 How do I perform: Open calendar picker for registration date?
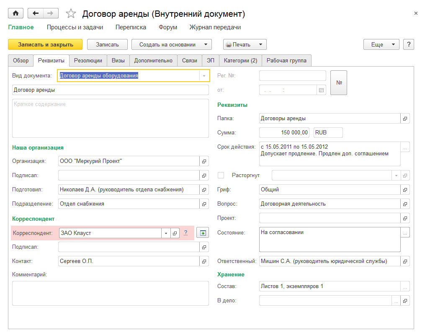point(322,90)
